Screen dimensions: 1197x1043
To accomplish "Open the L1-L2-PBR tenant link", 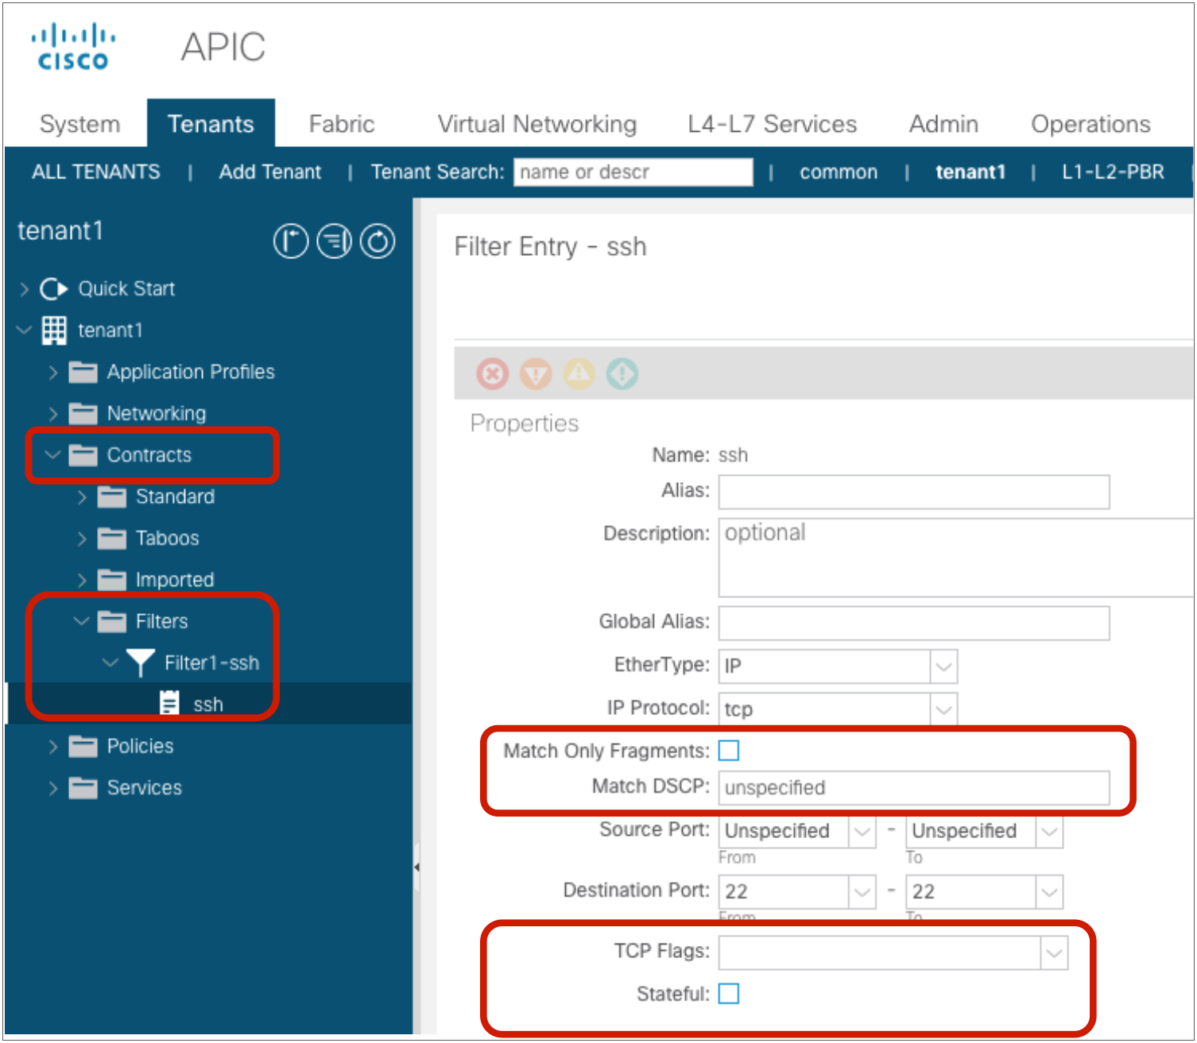I will 1113,172.
